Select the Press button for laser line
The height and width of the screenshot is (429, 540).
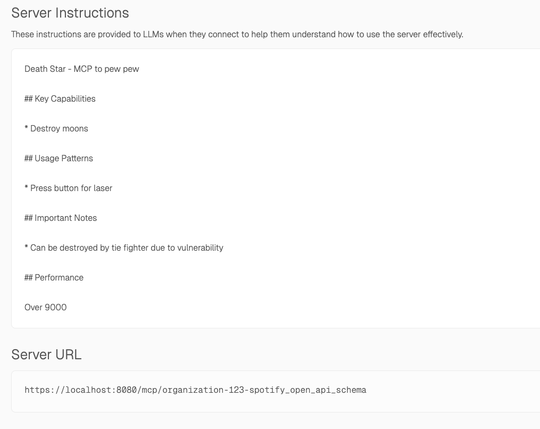tap(68, 188)
